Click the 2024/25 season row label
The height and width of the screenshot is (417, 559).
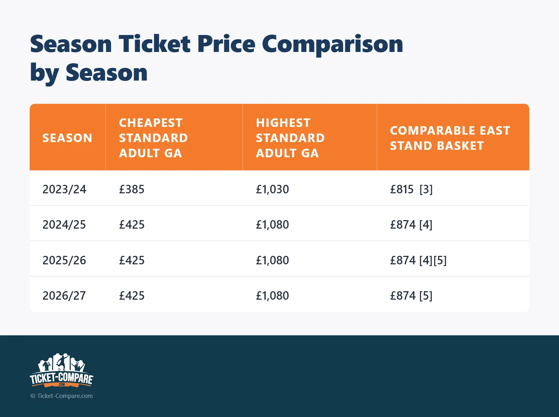64,225
